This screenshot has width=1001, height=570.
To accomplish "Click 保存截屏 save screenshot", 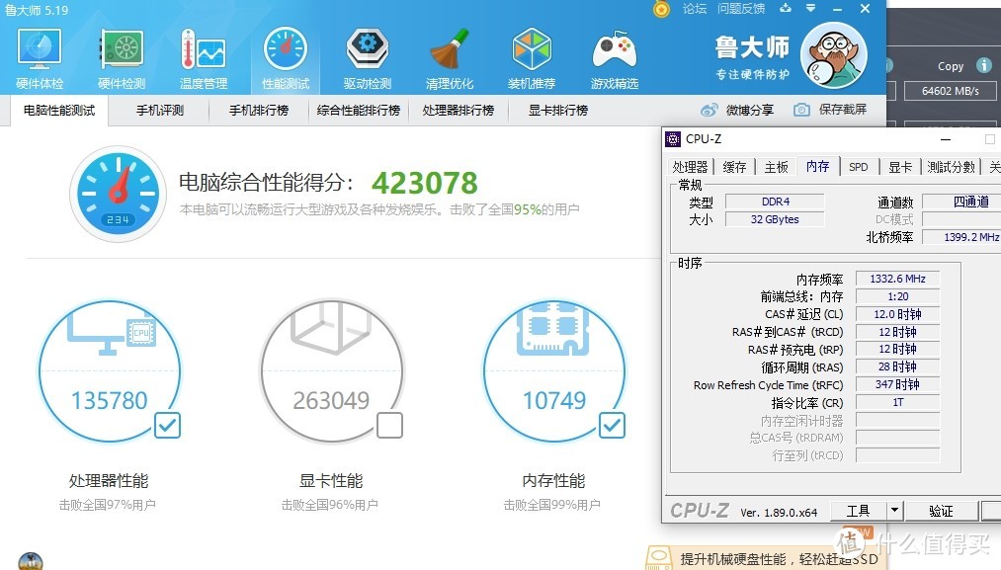I will (x=830, y=110).
